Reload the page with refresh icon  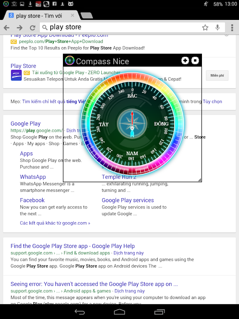coord(33,28)
